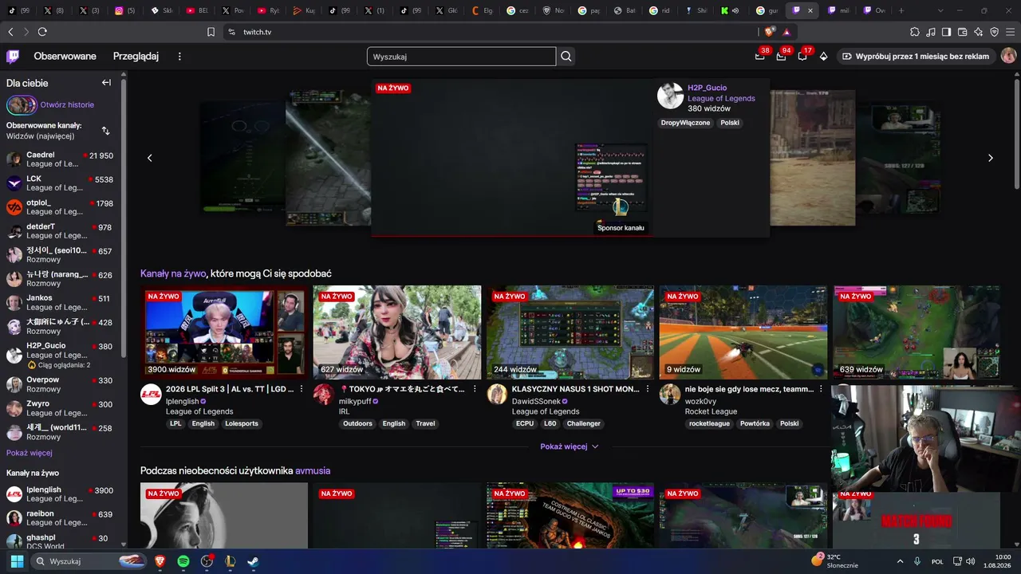The width and height of the screenshot is (1021, 574).
Task: Show previous carousel stream arrow
Action: pos(149,158)
